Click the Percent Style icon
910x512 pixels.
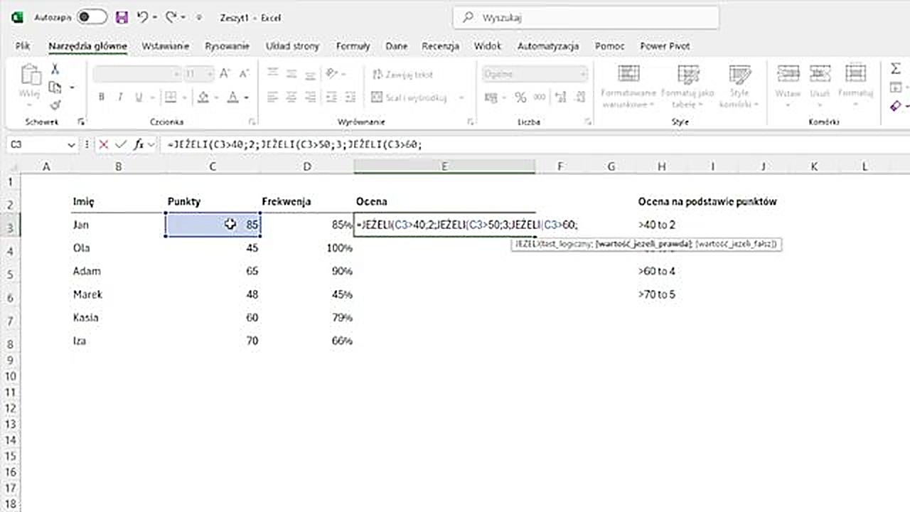click(x=520, y=97)
